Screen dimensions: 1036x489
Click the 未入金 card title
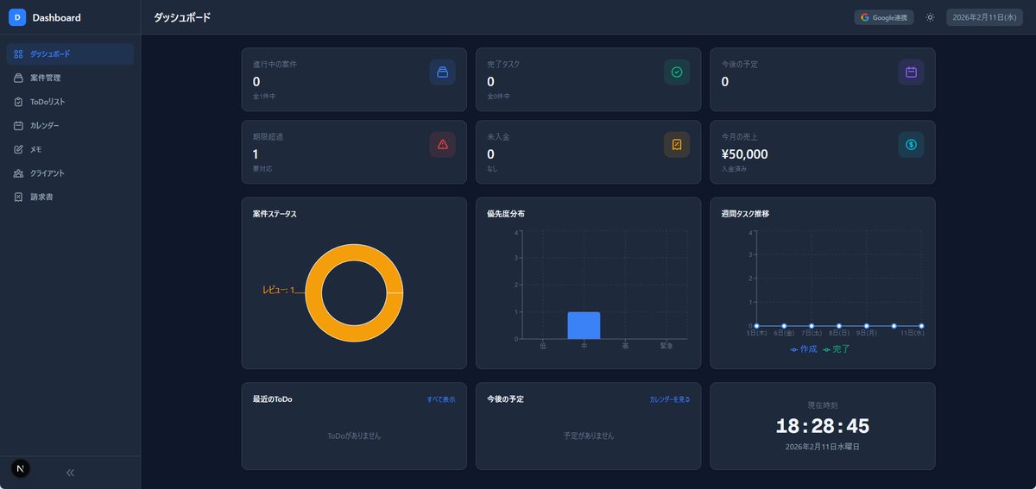point(499,137)
